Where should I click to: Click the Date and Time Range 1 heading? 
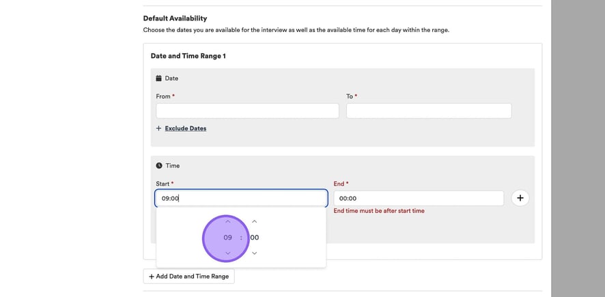(x=188, y=56)
